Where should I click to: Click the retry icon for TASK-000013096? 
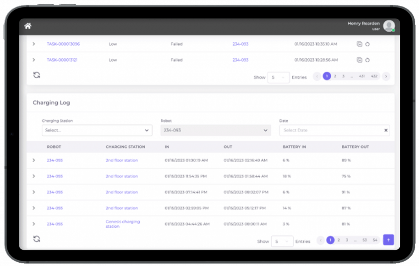coord(367,44)
